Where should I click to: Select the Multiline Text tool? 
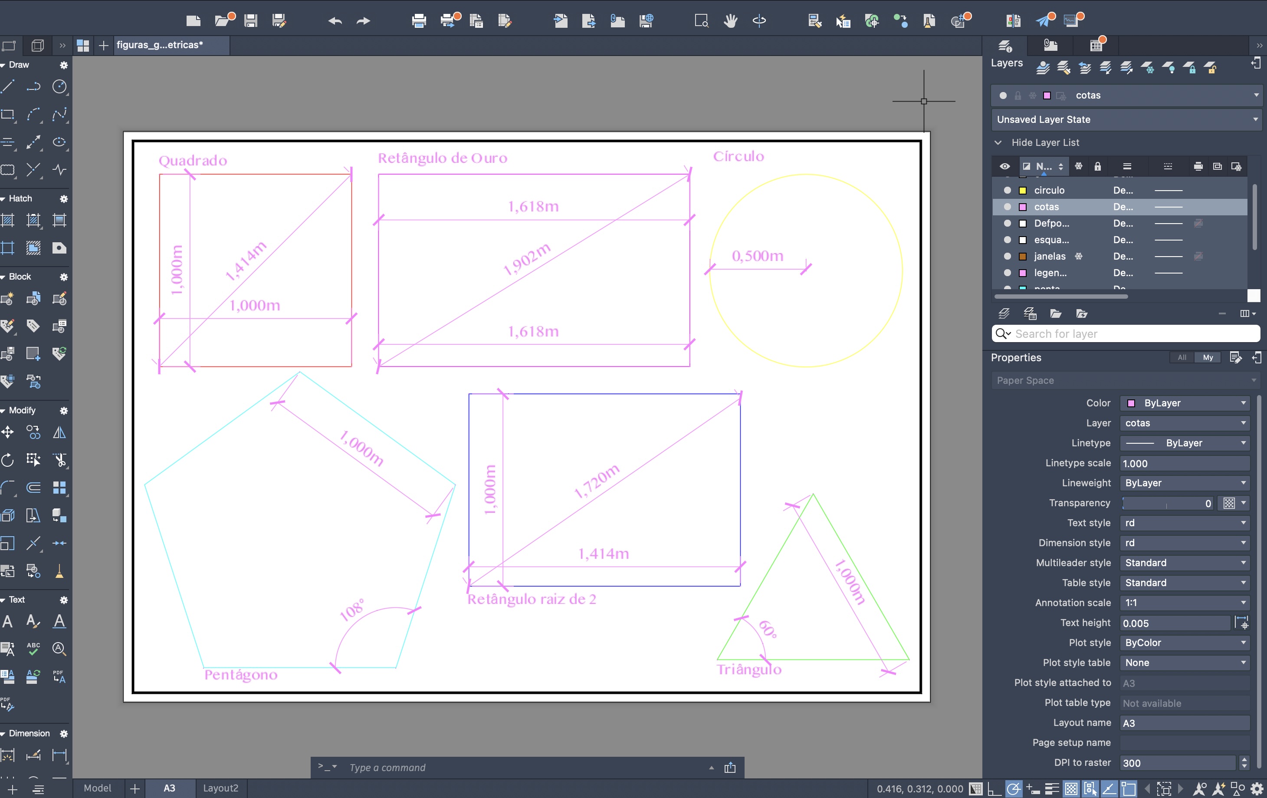7,622
